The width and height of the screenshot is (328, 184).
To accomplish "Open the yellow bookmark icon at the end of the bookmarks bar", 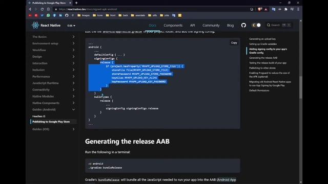I will [x=180, y=15].
